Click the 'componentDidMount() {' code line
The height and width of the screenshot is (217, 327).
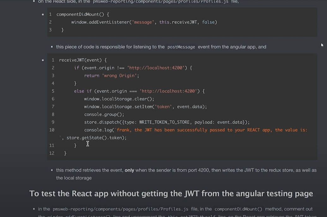point(83,15)
